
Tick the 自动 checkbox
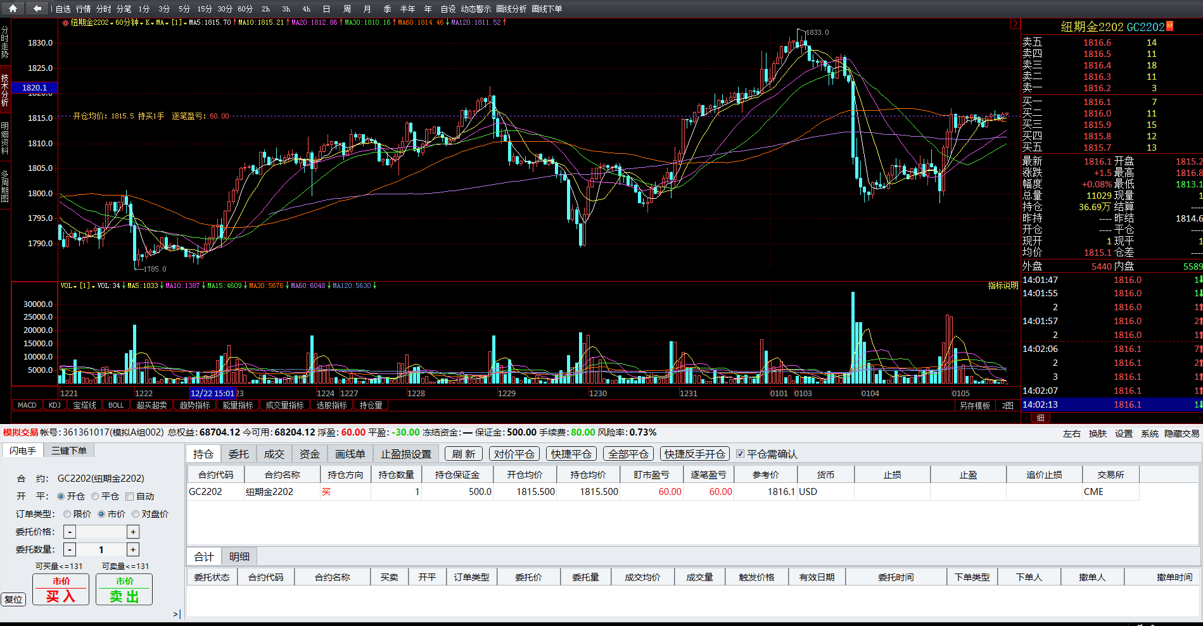[x=130, y=496]
